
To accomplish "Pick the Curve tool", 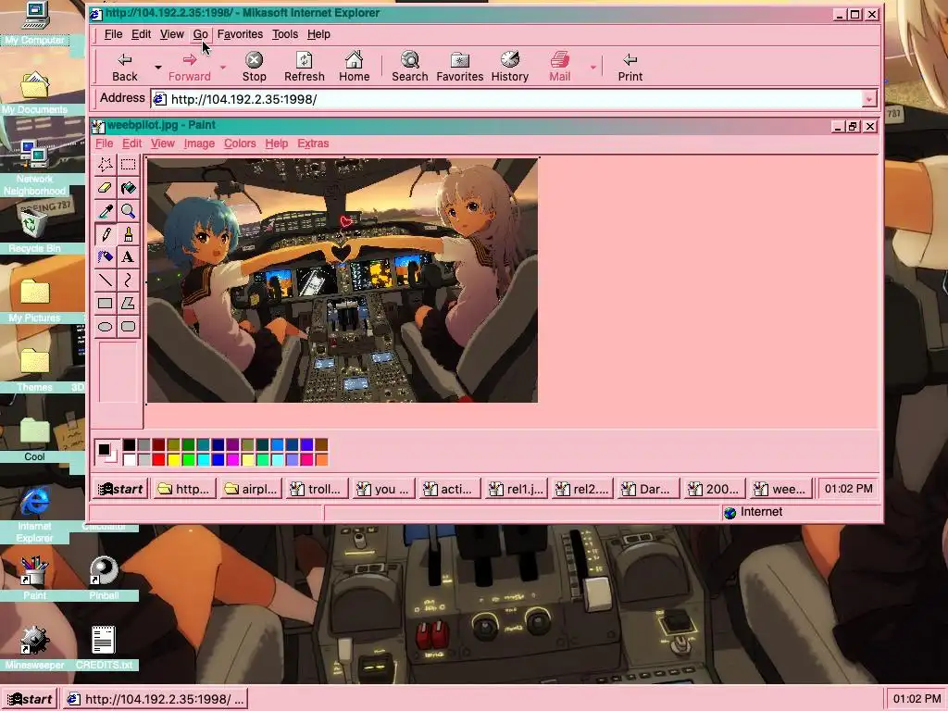I will click(x=128, y=280).
